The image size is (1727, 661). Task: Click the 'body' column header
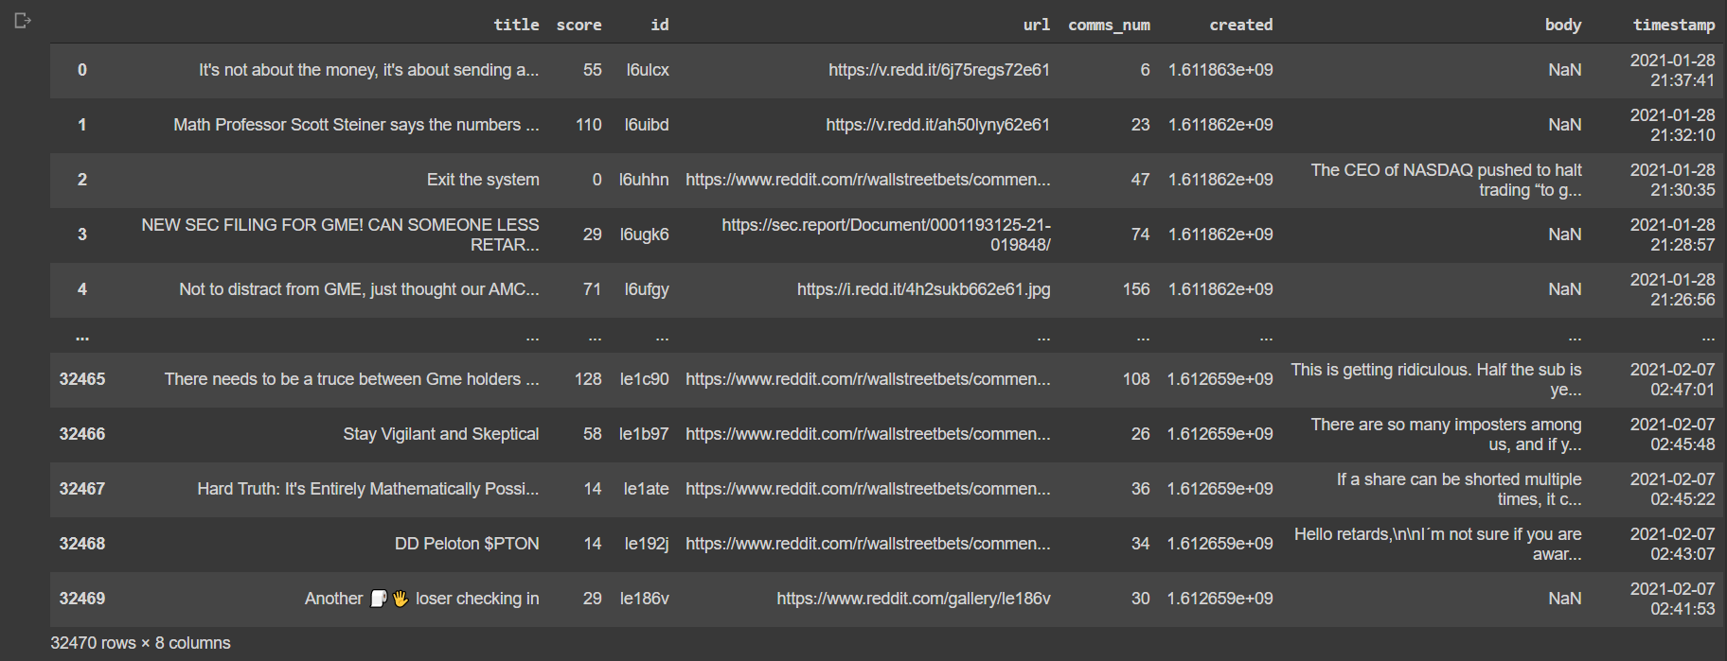(x=1563, y=25)
